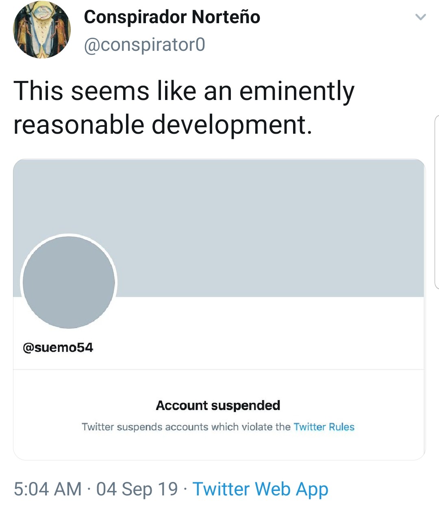439x508 pixels.
Task: Open the @suemo54 profile card
Action: click(x=59, y=347)
